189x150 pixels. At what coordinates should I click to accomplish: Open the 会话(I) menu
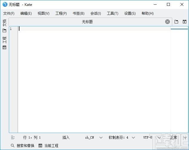pyautogui.click(x=96, y=13)
